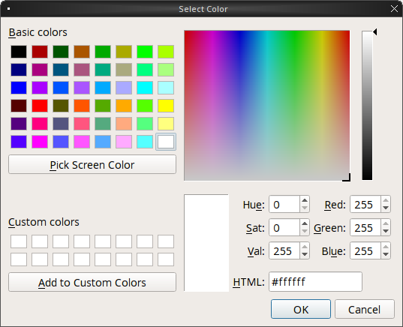Choose the magenta basic color swatch

[x=40, y=142]
